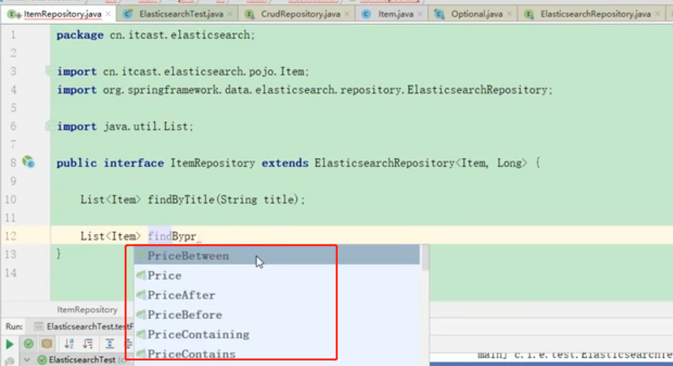The image size is (673, 366).
Task: Open the ElasticsearchTest.testF run tab
Action: pyautogui.click(x=85, y=326)
